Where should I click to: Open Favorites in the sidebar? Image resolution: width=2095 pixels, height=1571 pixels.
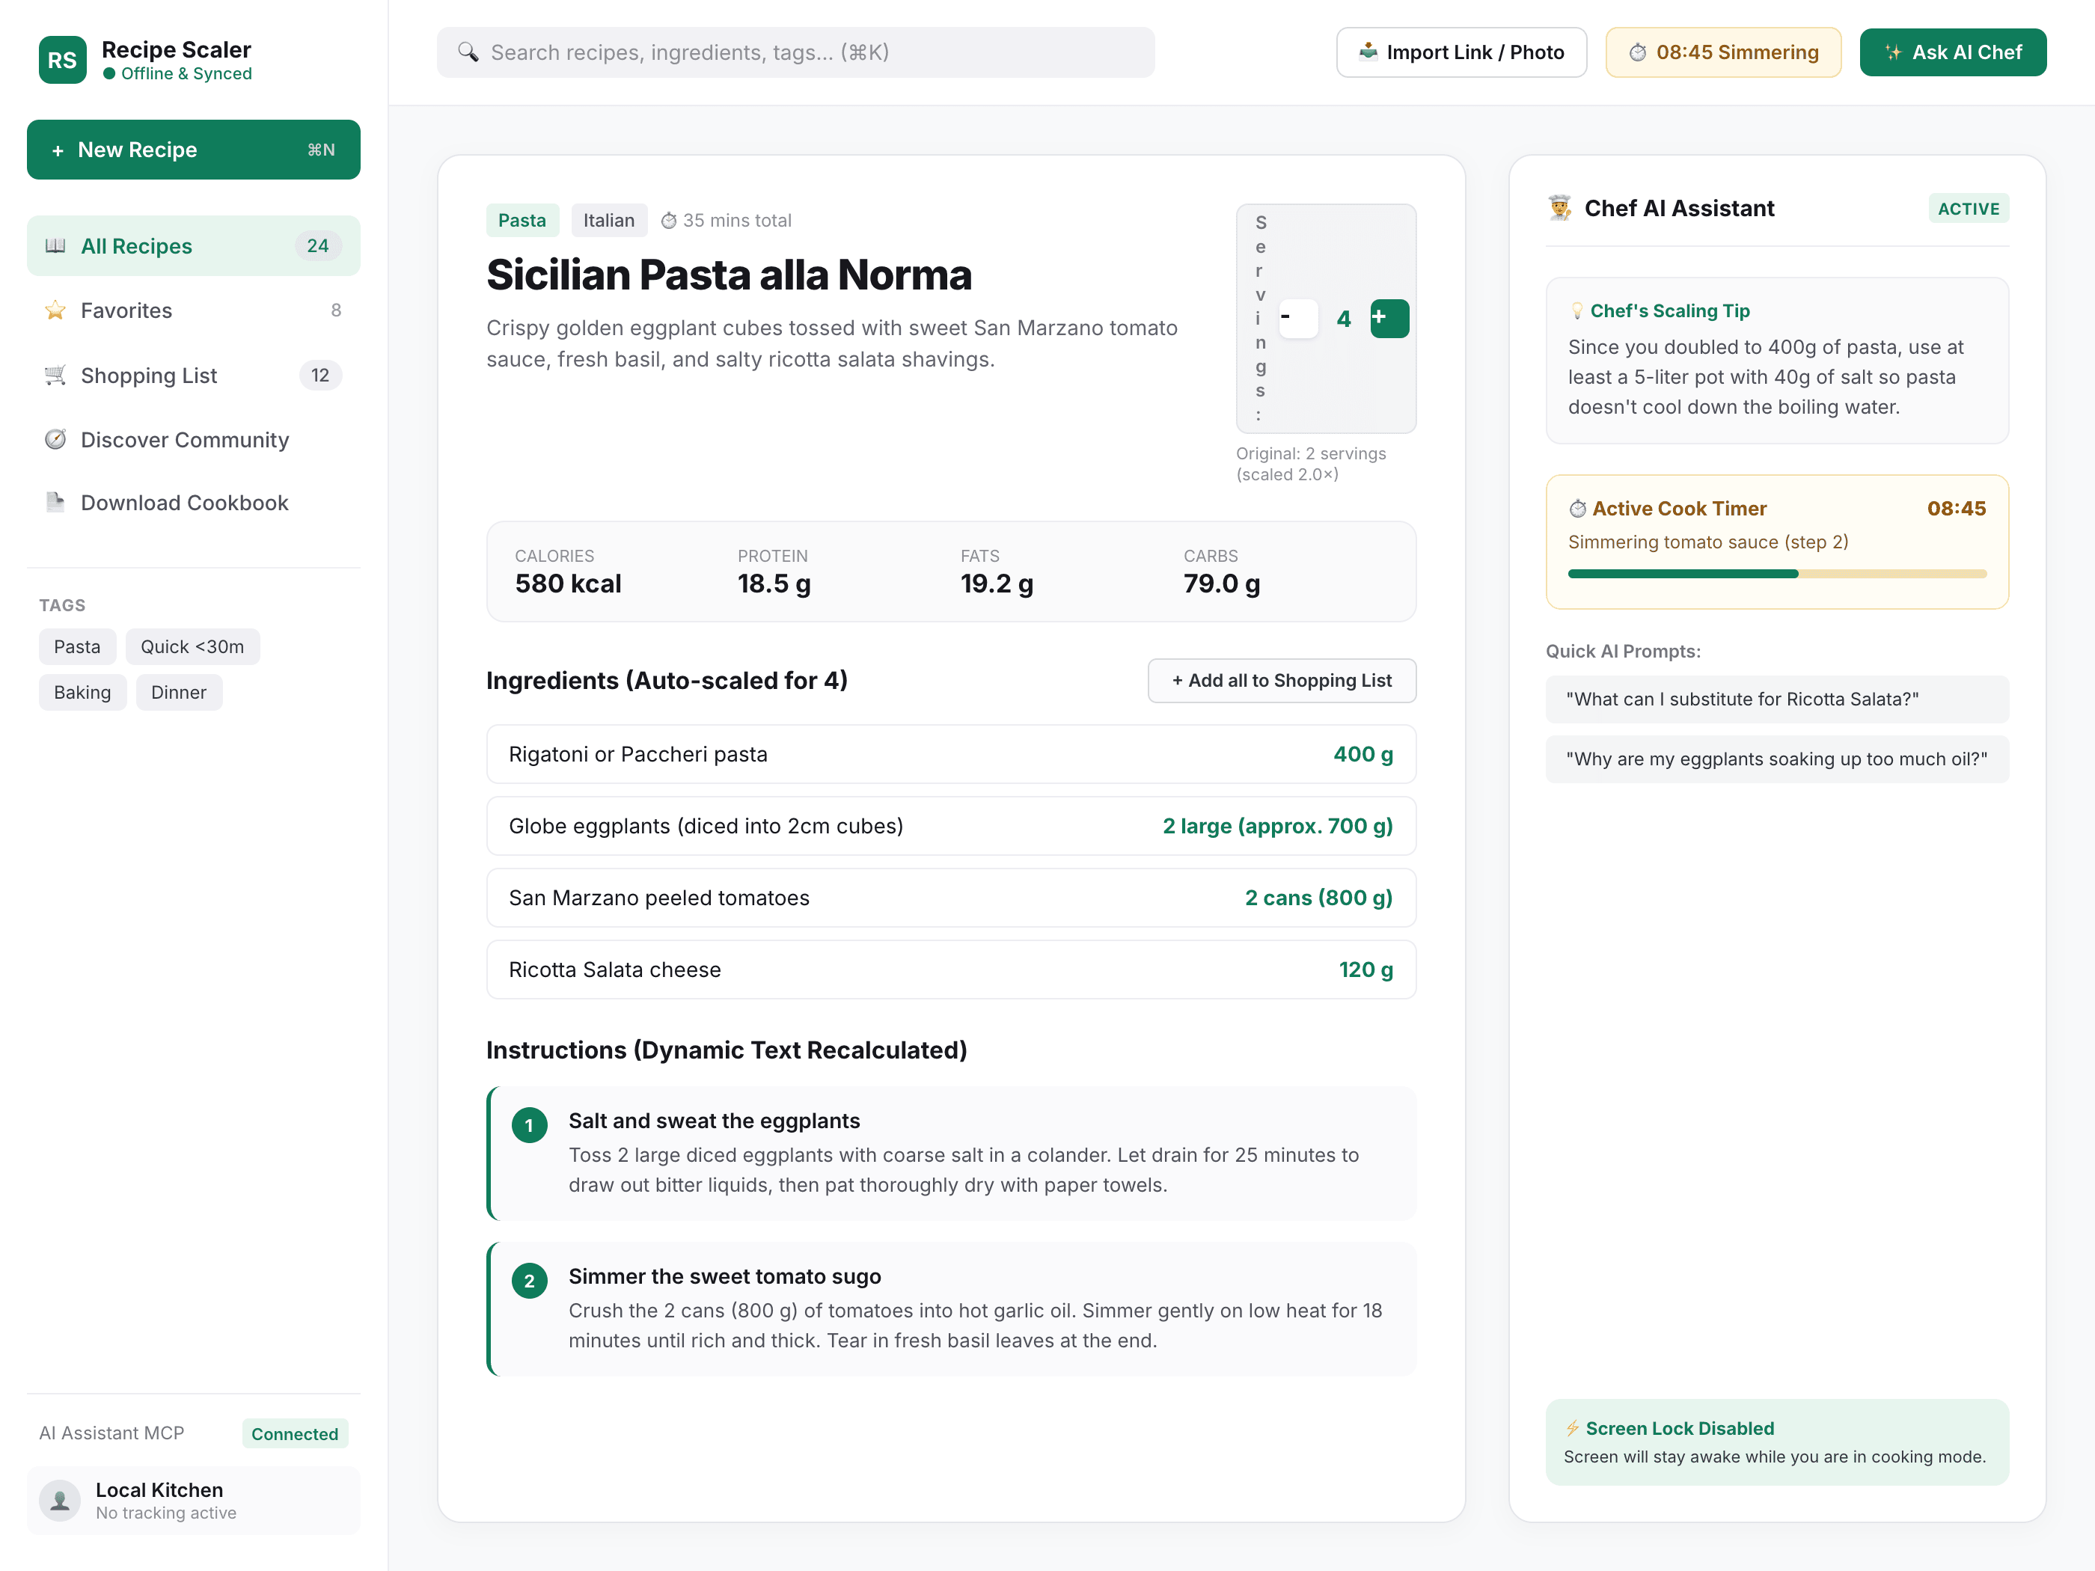coord(193,310)
